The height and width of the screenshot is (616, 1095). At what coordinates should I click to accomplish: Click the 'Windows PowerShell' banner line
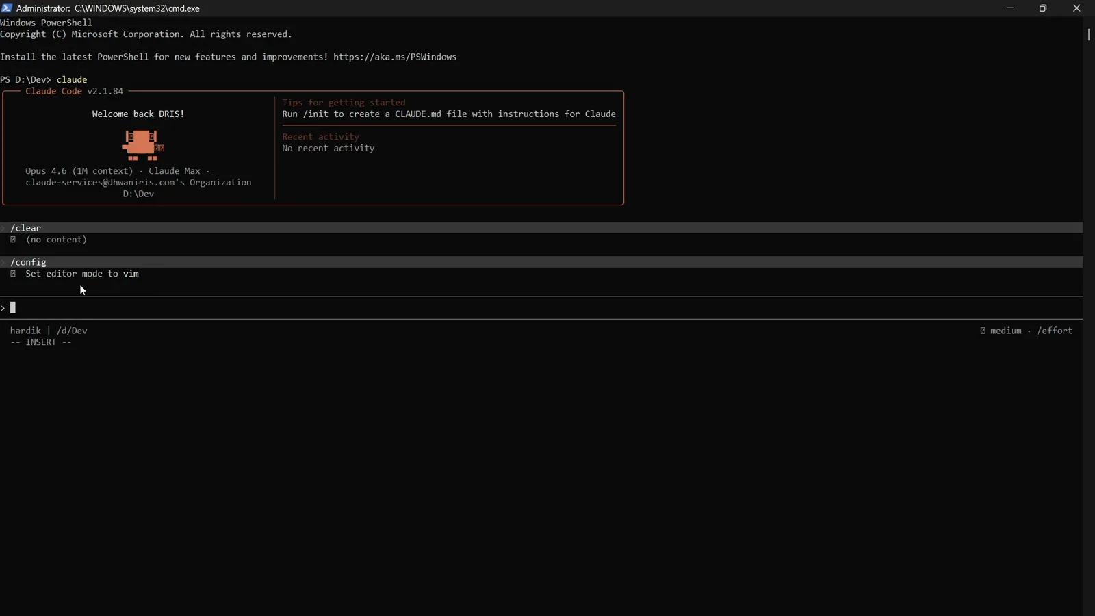[x=46, y=23]
